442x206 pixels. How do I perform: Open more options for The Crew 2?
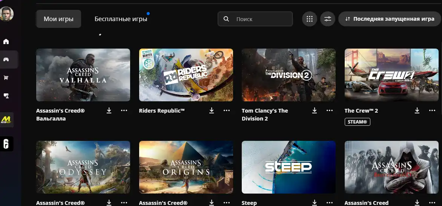click(x=432, y=111)
